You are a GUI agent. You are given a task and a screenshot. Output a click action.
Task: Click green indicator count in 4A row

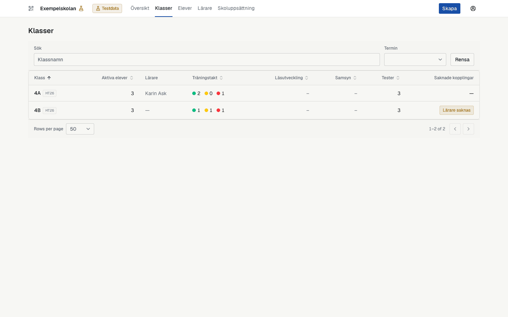click(x=196, y=93)
